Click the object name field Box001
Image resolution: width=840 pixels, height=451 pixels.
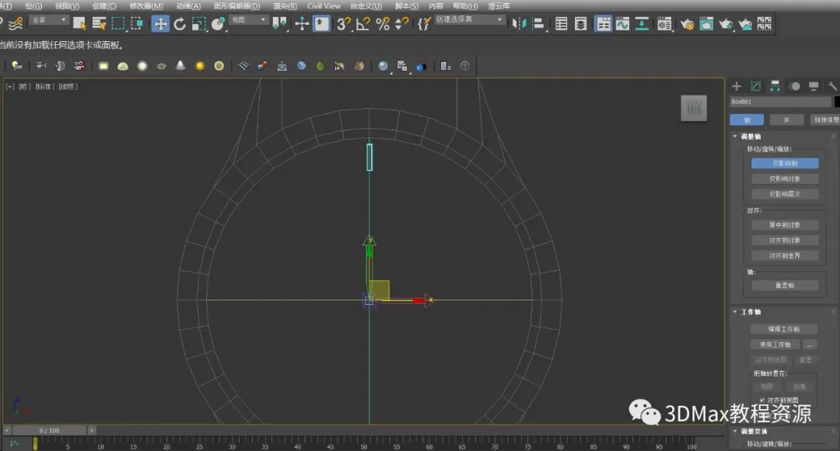781,102
